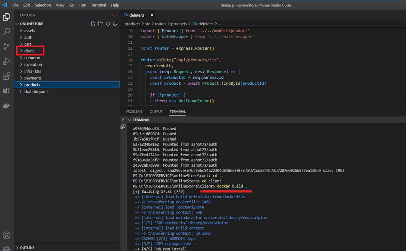Open the Search view in activity bar
This screenshot has width=406, height=251.
point(7,32)
